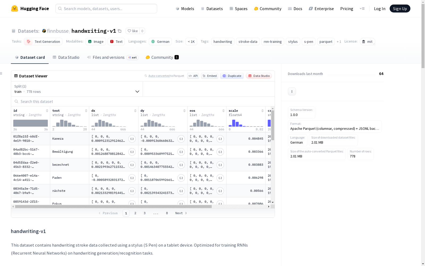The height and width of the screenshot is (266, 425).
Task: Open Community in the top navigation
Action: [268, 9]
